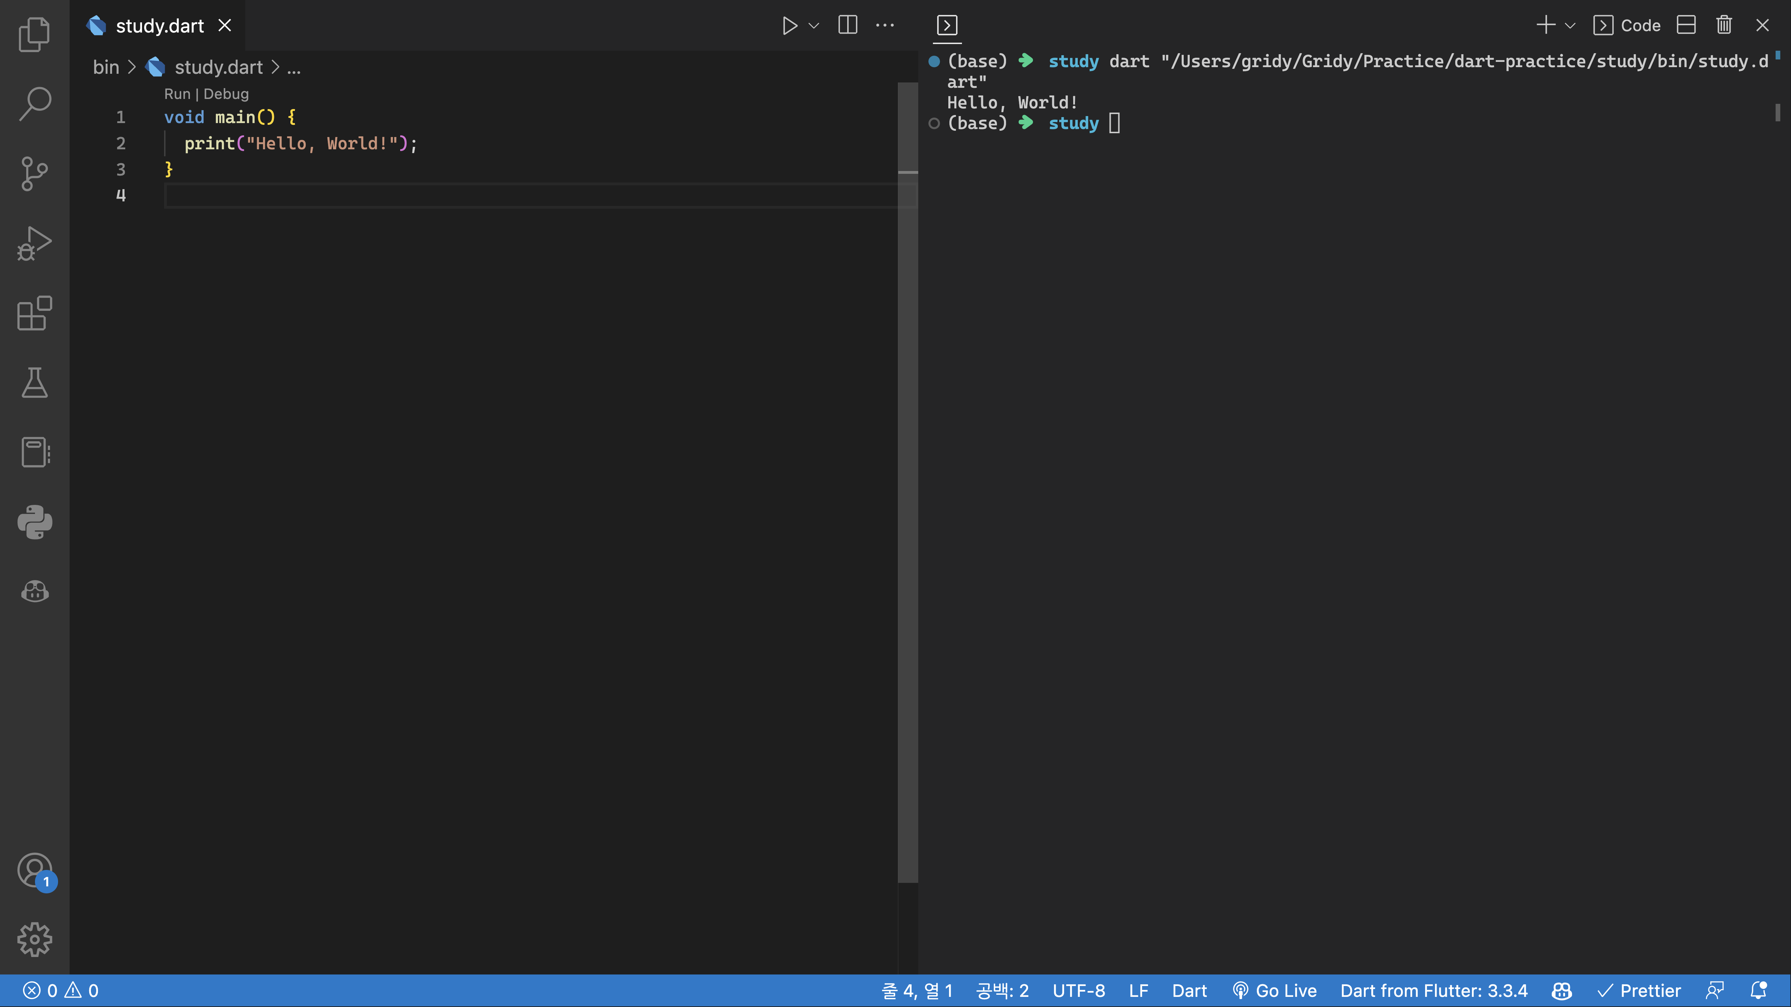Open the Source Control view
The width and height of the screenshot is (1791, 1007).
pos(34,173)
